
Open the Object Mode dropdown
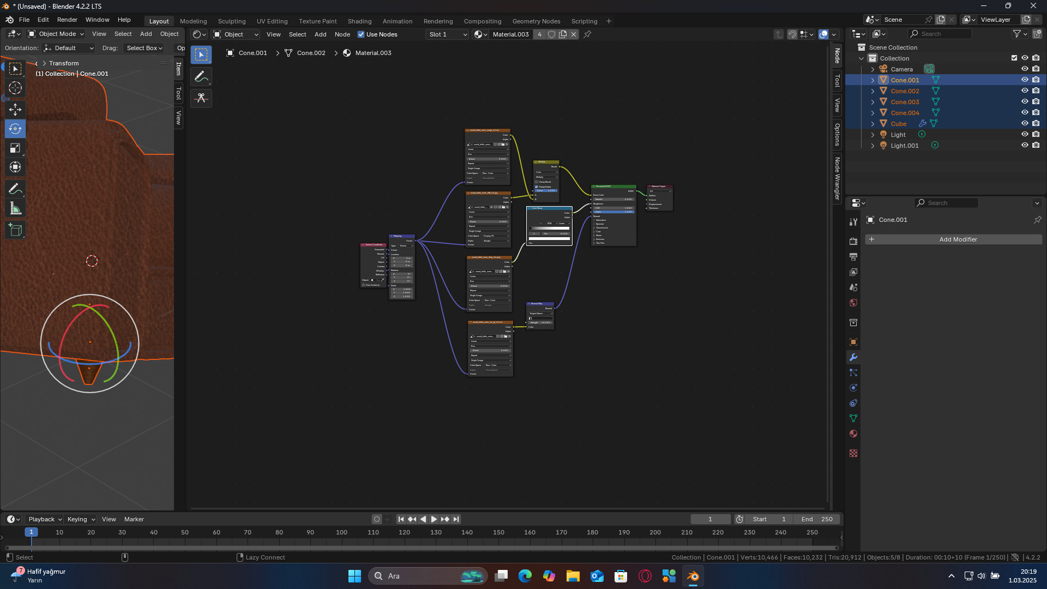[56, 34]
